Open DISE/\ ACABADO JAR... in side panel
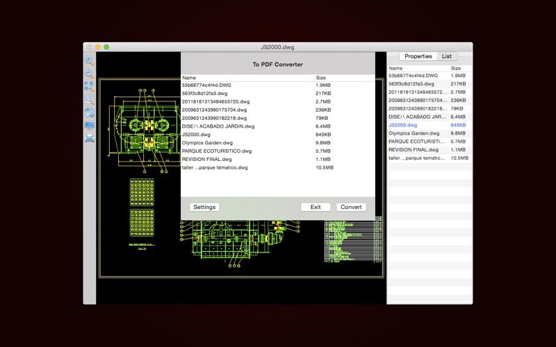Screen dimensions: 556x347 pos(430,117)
